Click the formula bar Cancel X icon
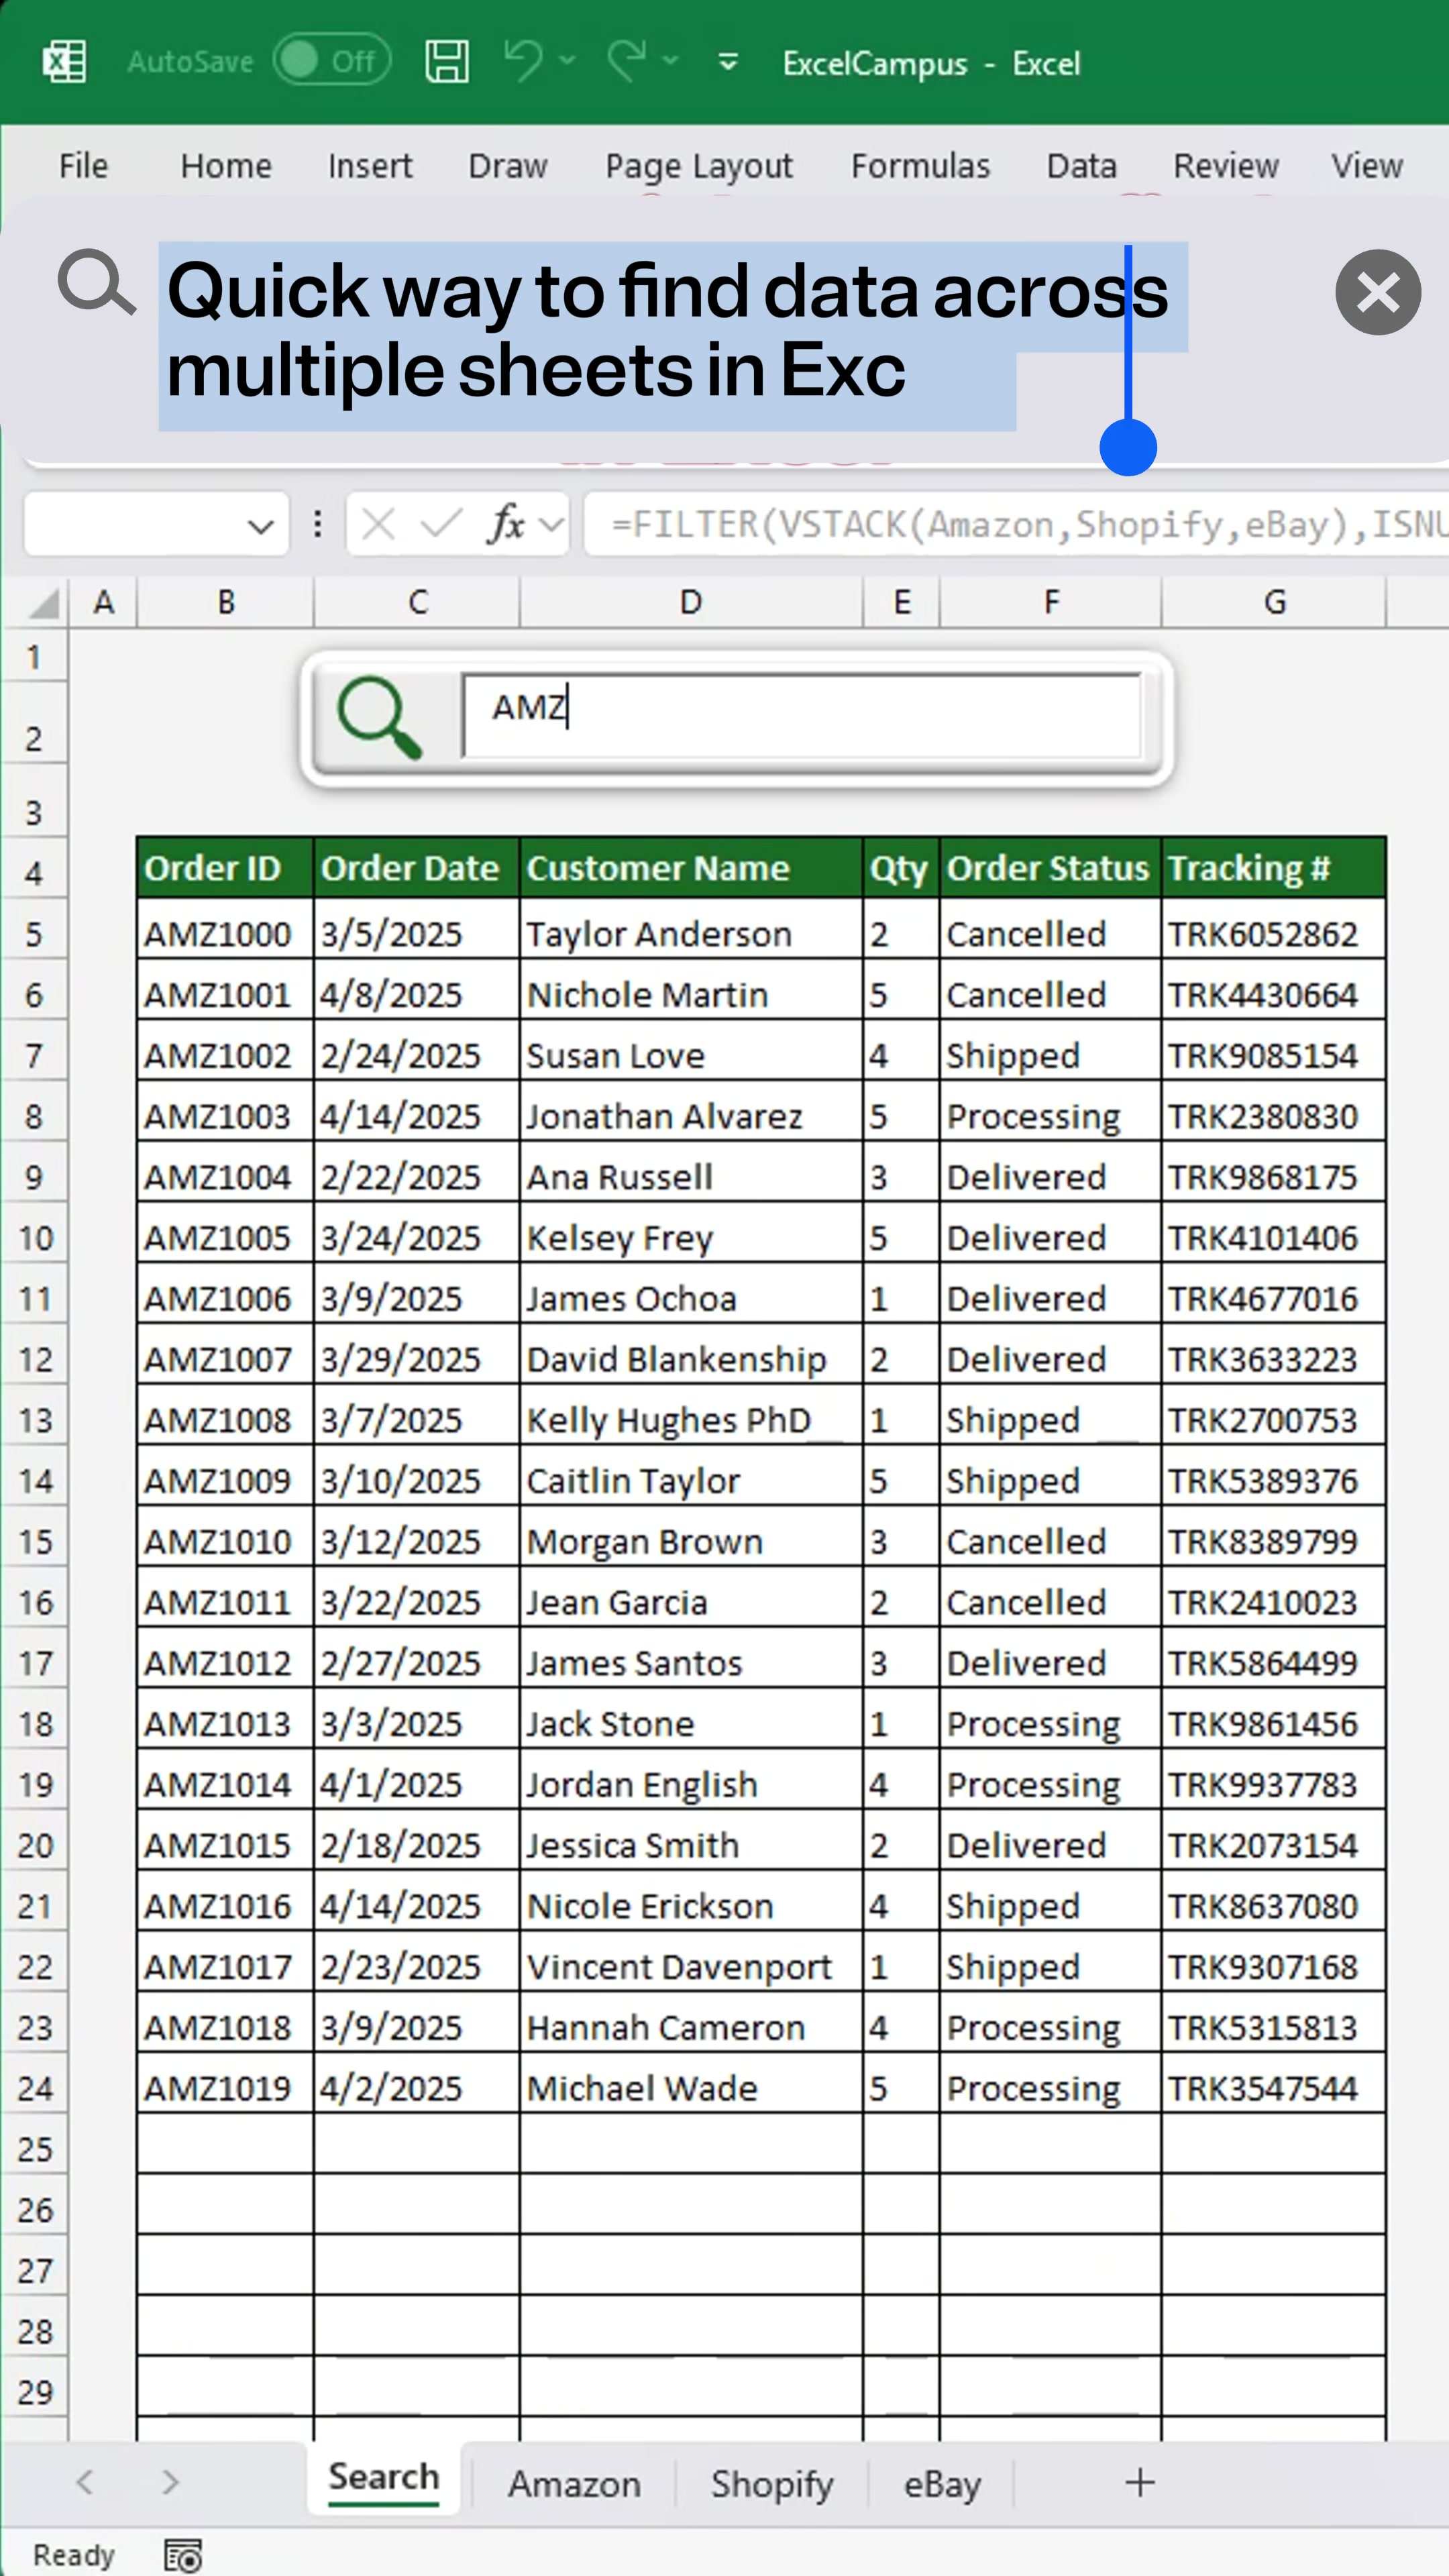This screenshot has width=1449, height=2576. point(378,524)
